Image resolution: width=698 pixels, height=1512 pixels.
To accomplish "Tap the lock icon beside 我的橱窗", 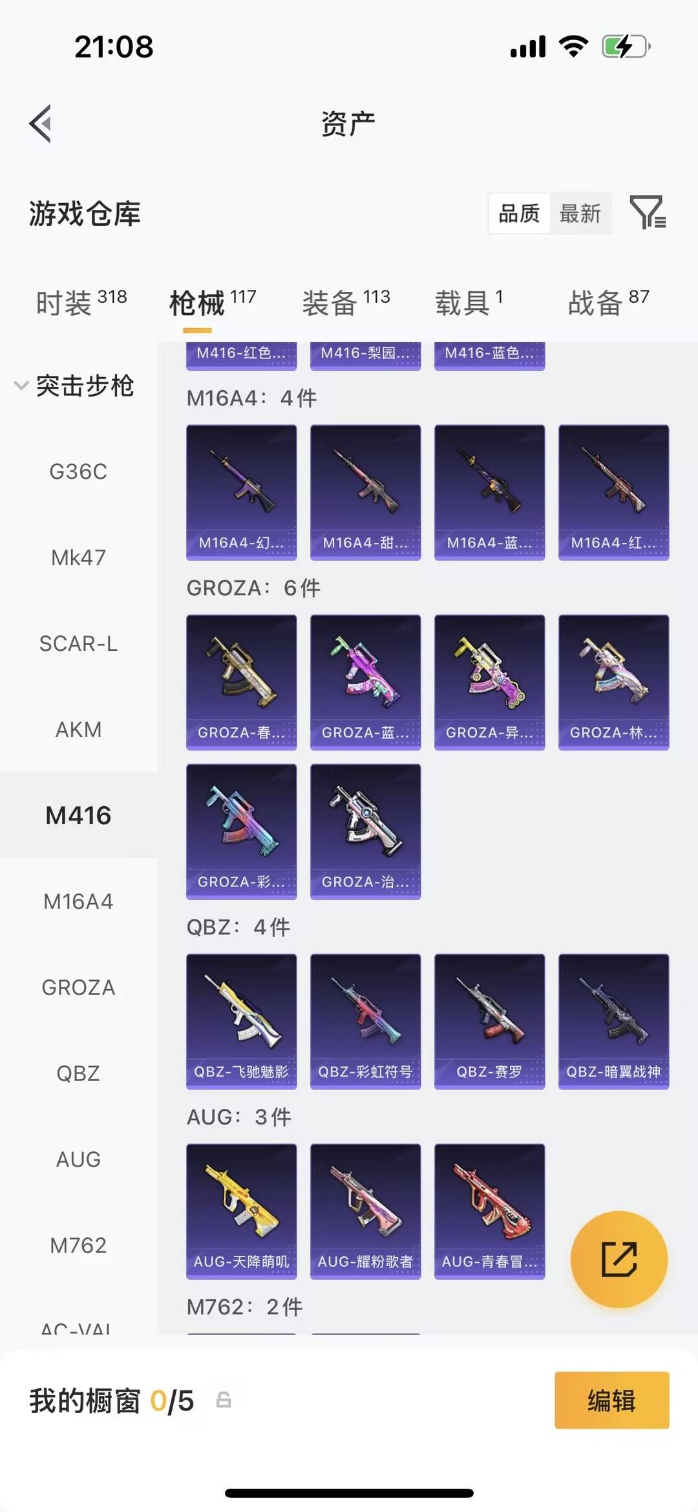I will [x=224, y=1400].
